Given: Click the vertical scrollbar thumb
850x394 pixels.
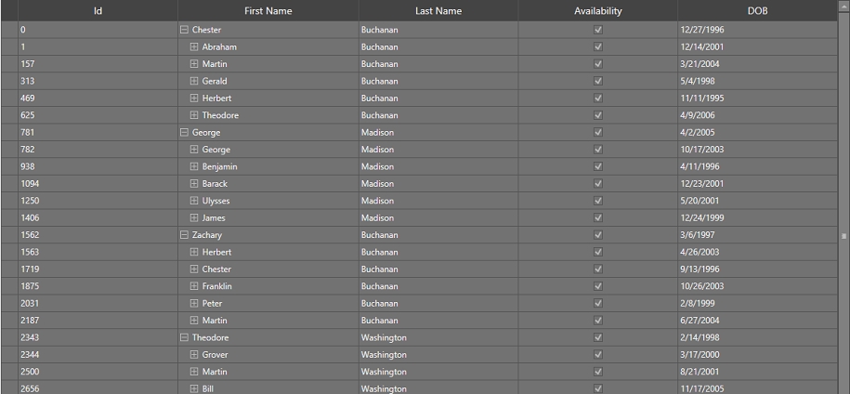Looking at the screenshot, I should 844,236.
